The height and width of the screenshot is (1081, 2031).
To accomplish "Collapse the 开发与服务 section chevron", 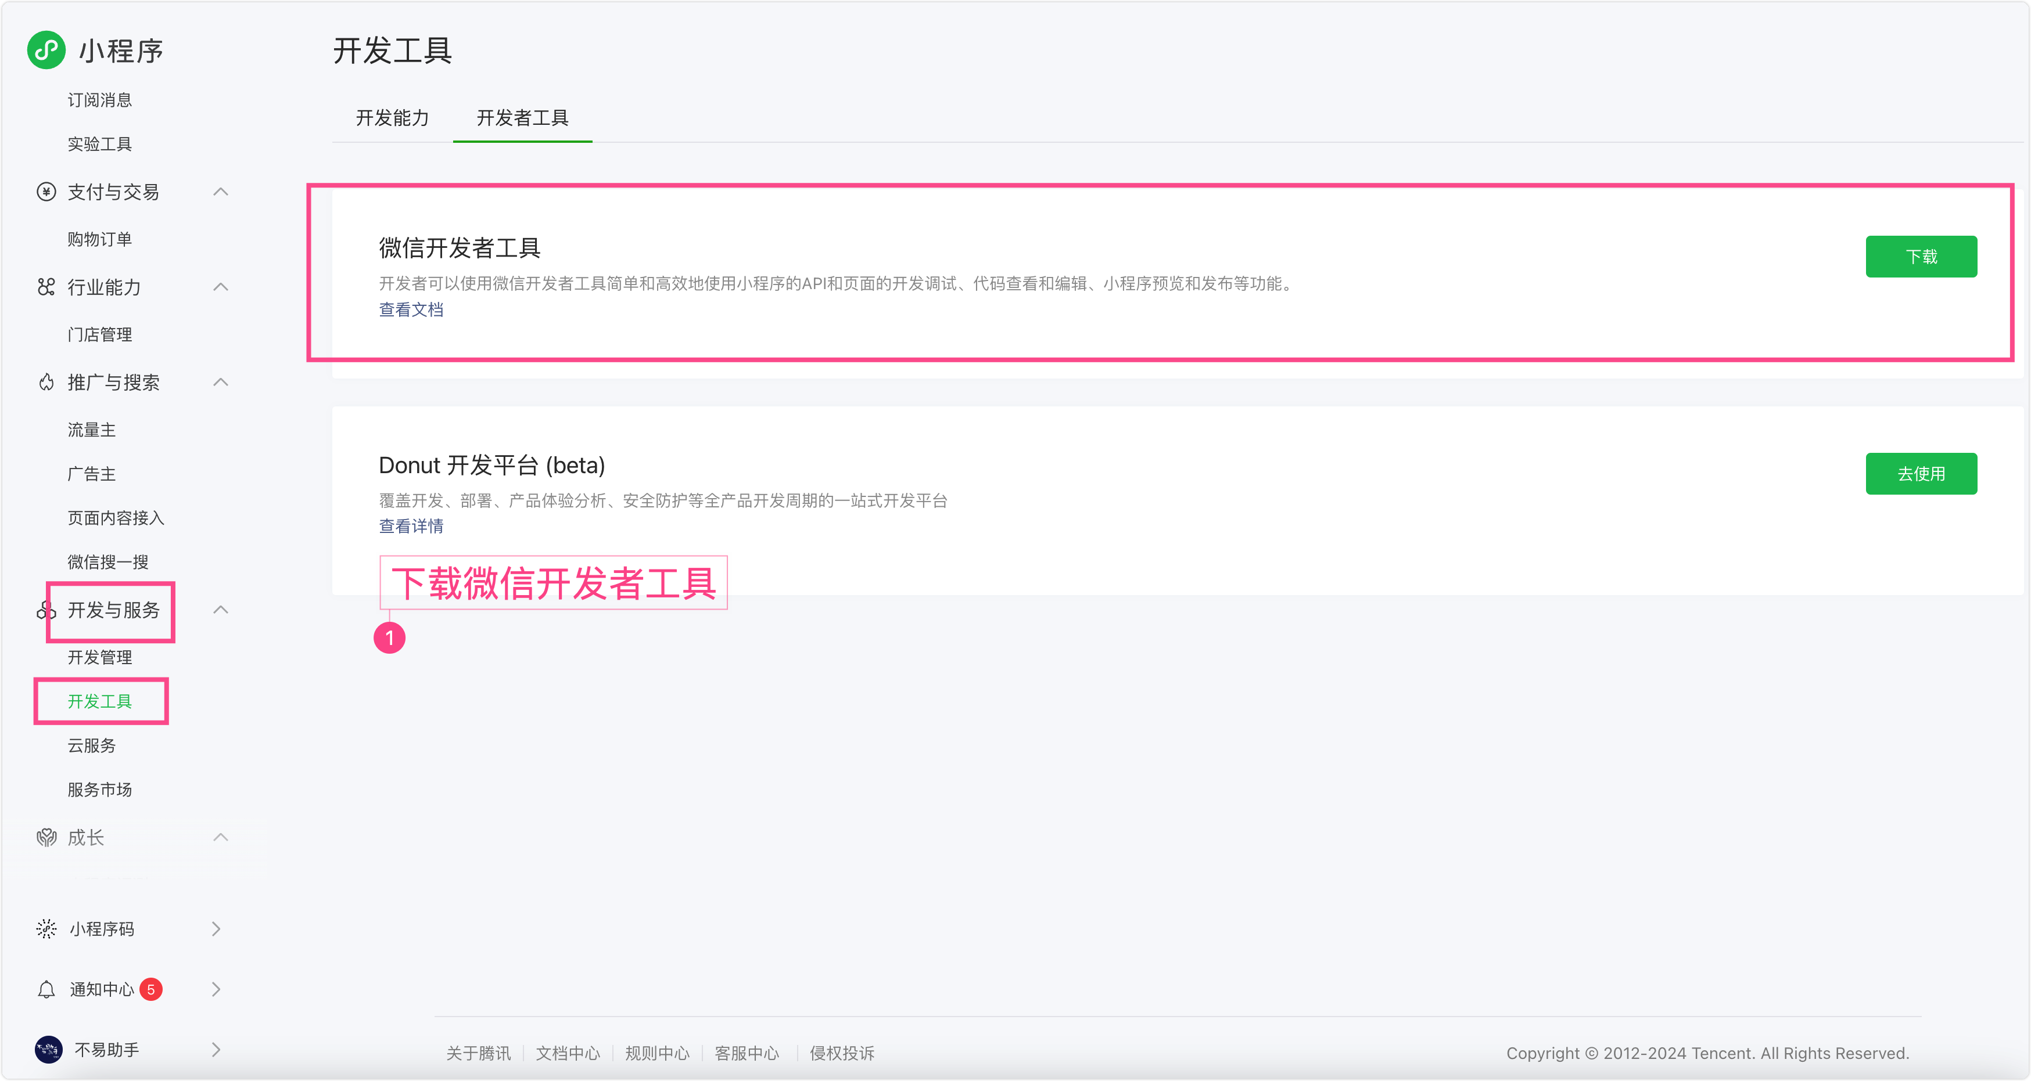I will click(x=221, y=610).
